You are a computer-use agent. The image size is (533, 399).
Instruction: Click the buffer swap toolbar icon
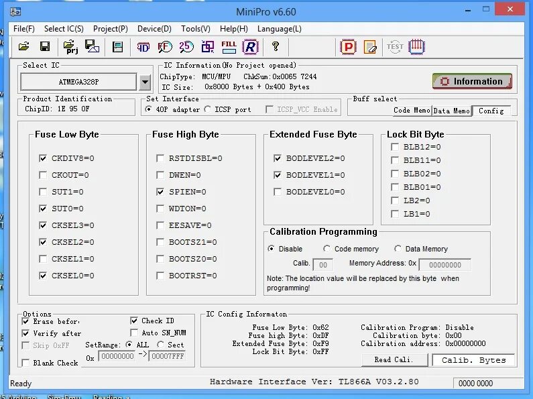point(208,47)
